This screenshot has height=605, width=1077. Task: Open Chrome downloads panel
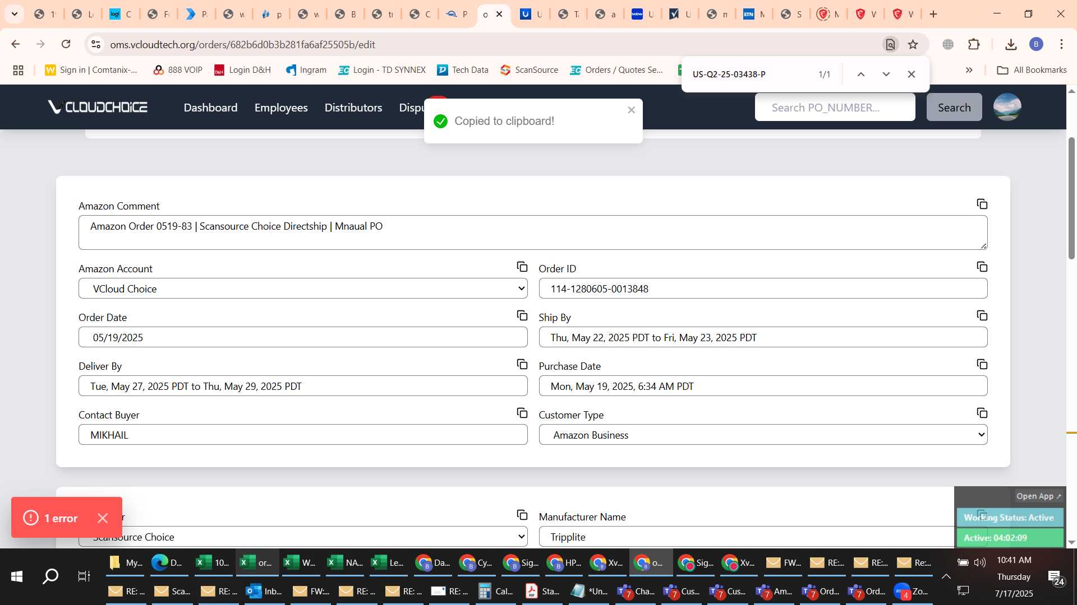click(1011, 44)
